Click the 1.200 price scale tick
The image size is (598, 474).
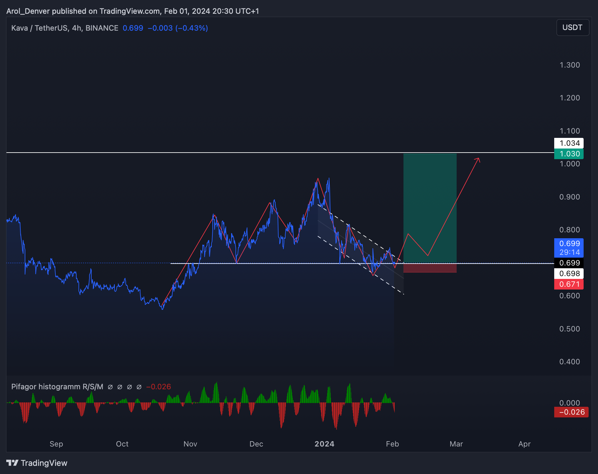tap(570, 98)
